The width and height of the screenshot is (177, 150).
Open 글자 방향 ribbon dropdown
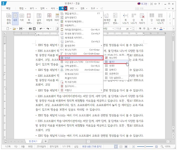(39, 19)
